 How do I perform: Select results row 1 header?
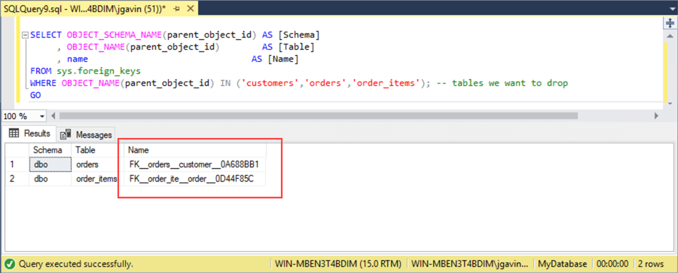pyautogui.click(x=17, y=164)
